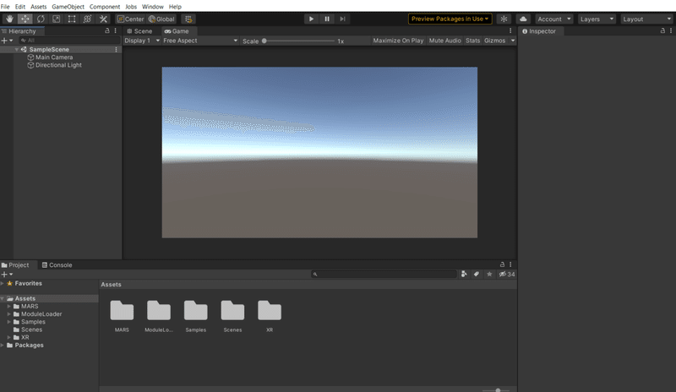This screenshot has width=676, height=392.
Task: Open Inspector panel options menu
Action: pyautogui.click(x=671, y=31)
